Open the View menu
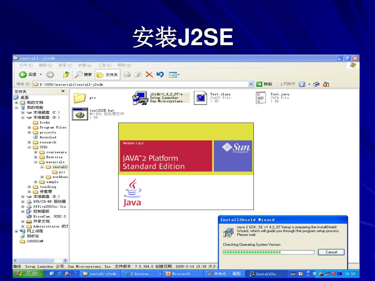Viewport: 375px width, 281px height. [65, 65]
